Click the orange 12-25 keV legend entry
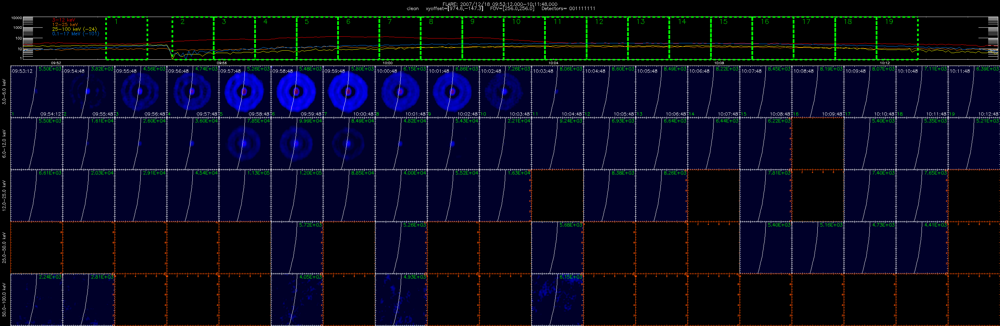Screen dimensions: 1000x326 65,24
